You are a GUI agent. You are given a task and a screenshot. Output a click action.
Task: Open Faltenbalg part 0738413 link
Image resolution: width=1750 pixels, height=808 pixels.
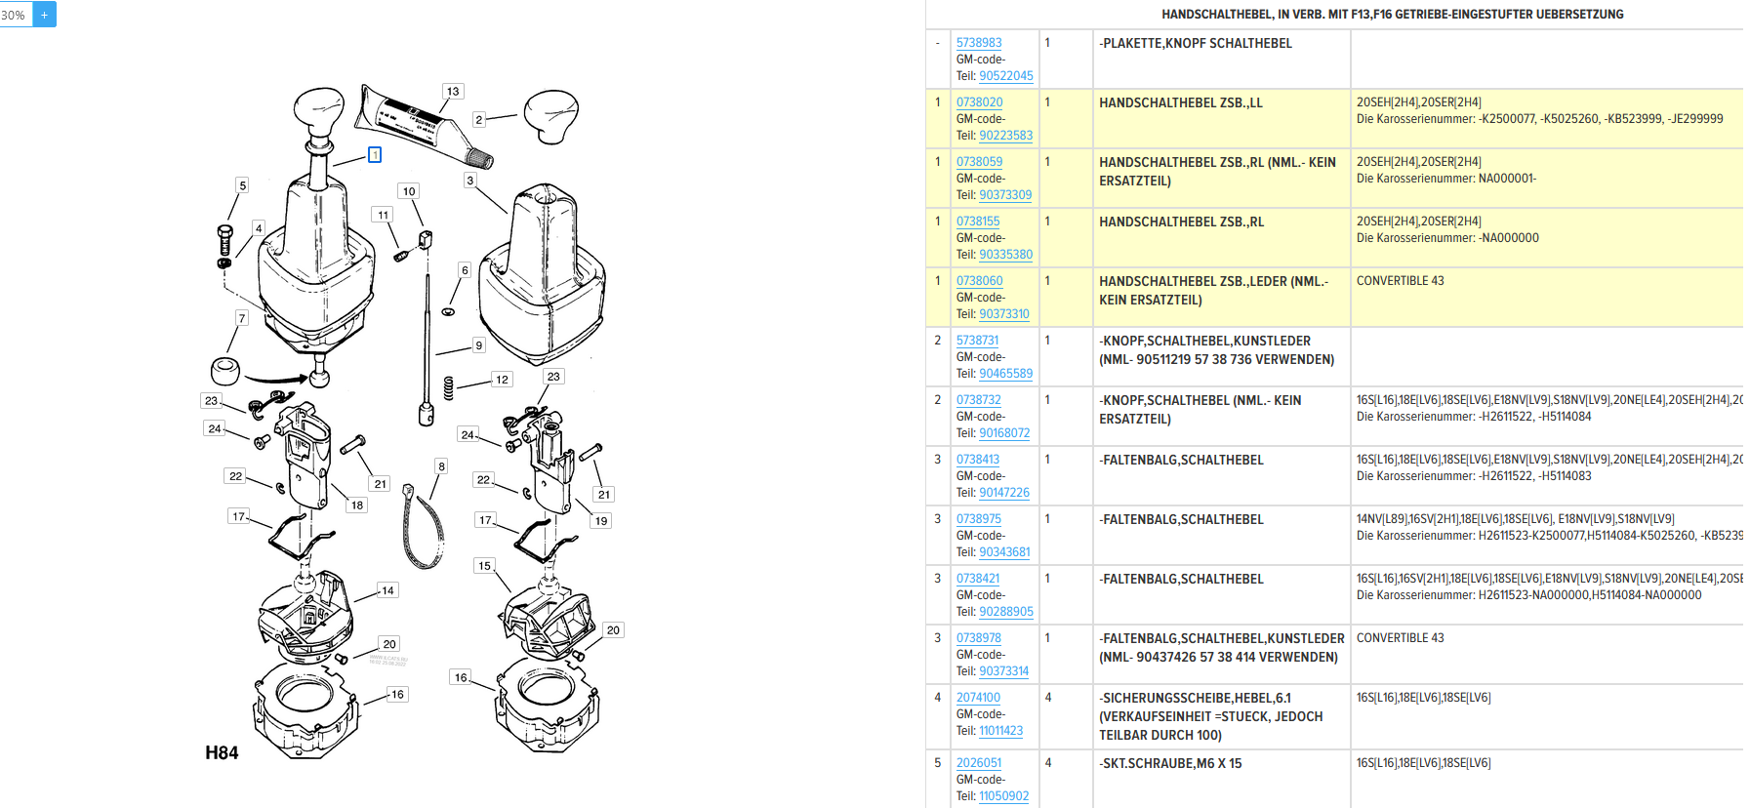click(977, 460)
